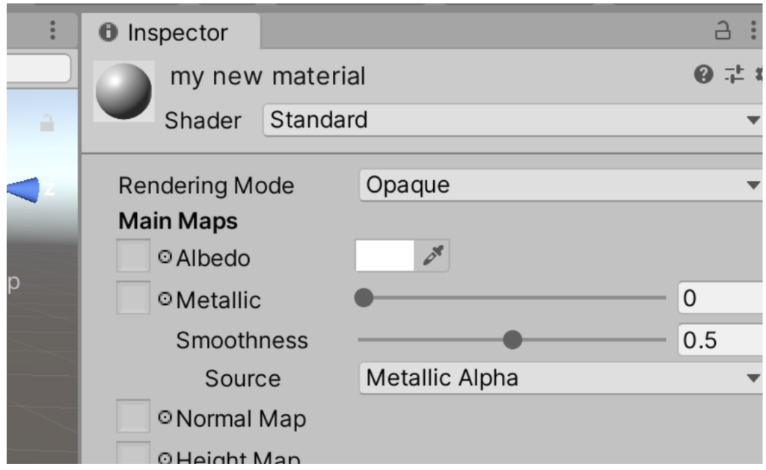Click the Smoothness slider handle
Viewport: 766px width, 470px height.
coord(512,340)
